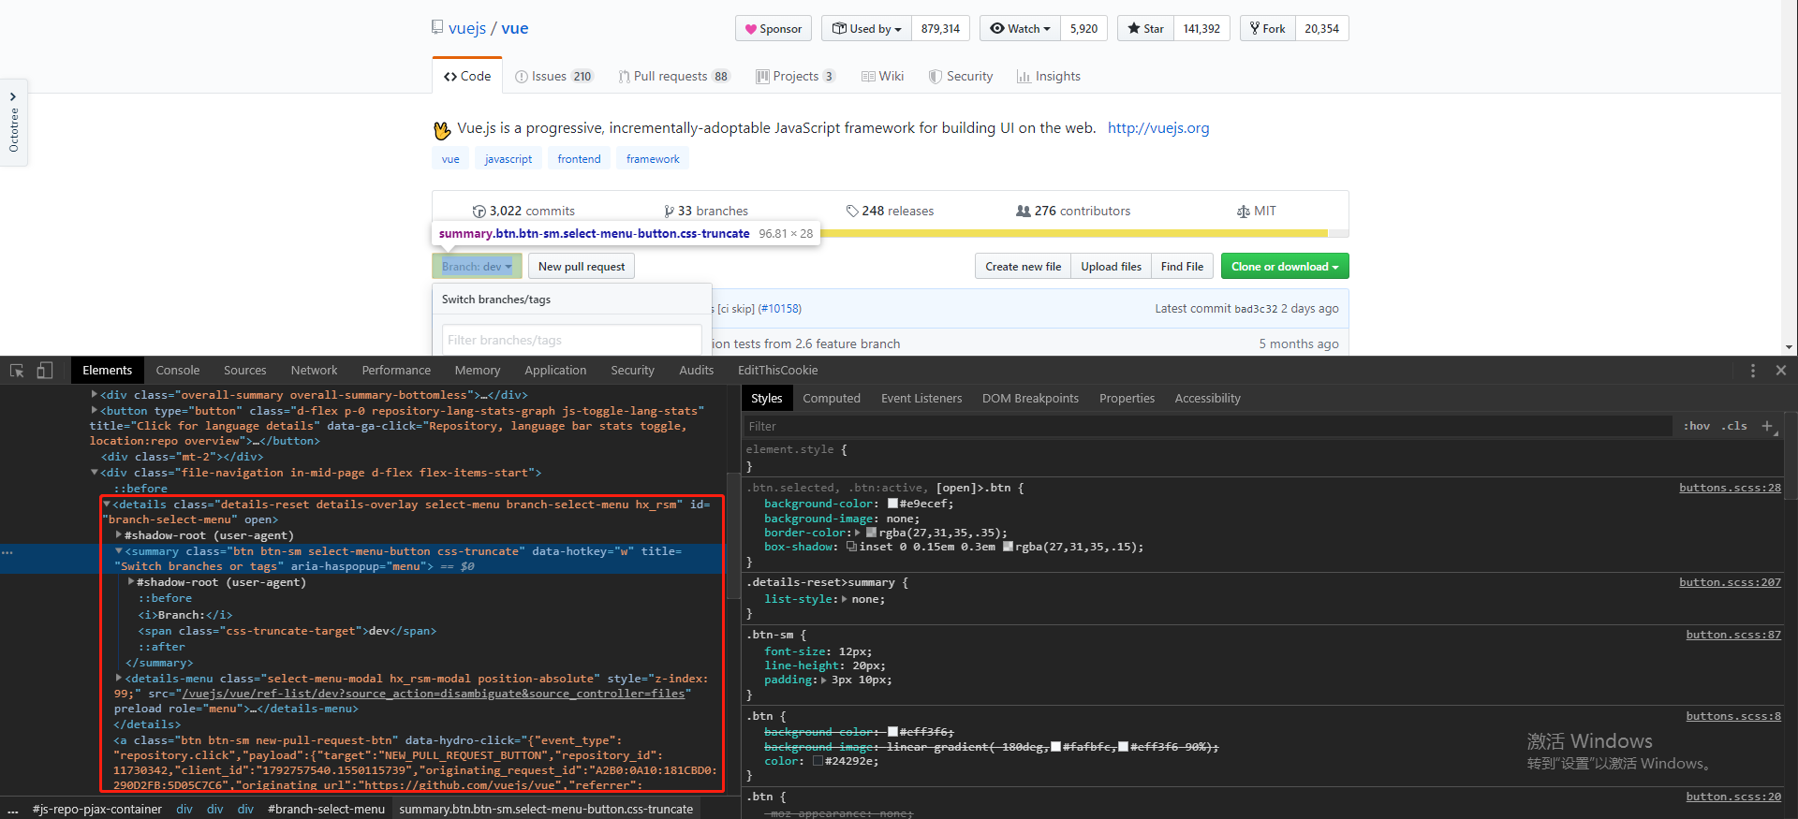Open the button.scss:207 source link

coord(1730,582)
